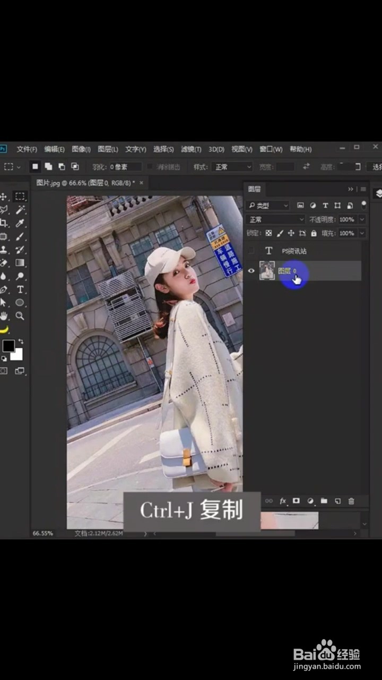Open the fill 填充 slider arrow
Viewport: 382px width, 680px height.
click(362, 233)
